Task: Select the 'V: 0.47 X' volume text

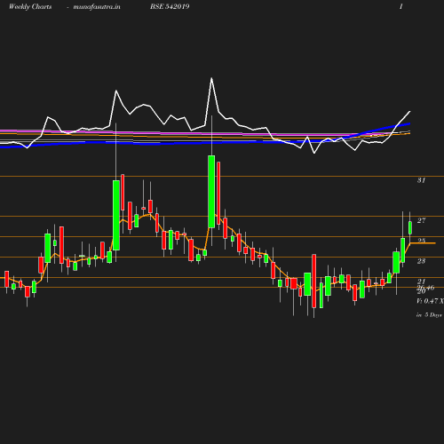Action: [430, 301]
